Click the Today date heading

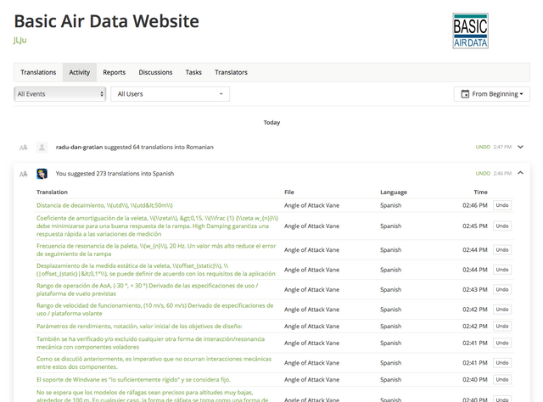[x=271, y=123]
